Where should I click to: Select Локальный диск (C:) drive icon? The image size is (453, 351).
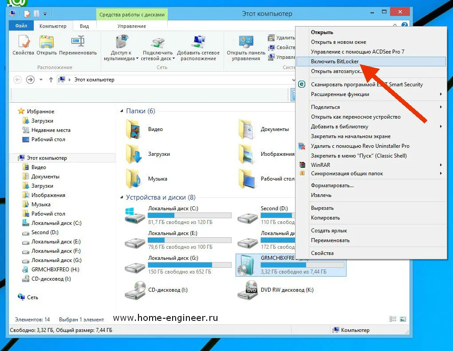pyautogui.click(x=134, y=216)
